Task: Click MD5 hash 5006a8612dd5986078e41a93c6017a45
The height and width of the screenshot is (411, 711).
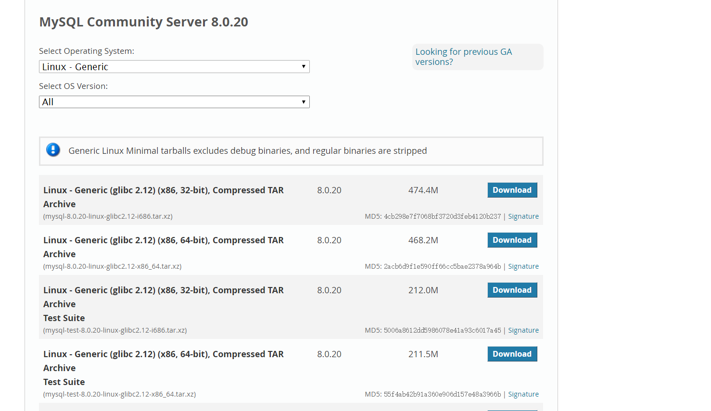Action: [443, 330]
